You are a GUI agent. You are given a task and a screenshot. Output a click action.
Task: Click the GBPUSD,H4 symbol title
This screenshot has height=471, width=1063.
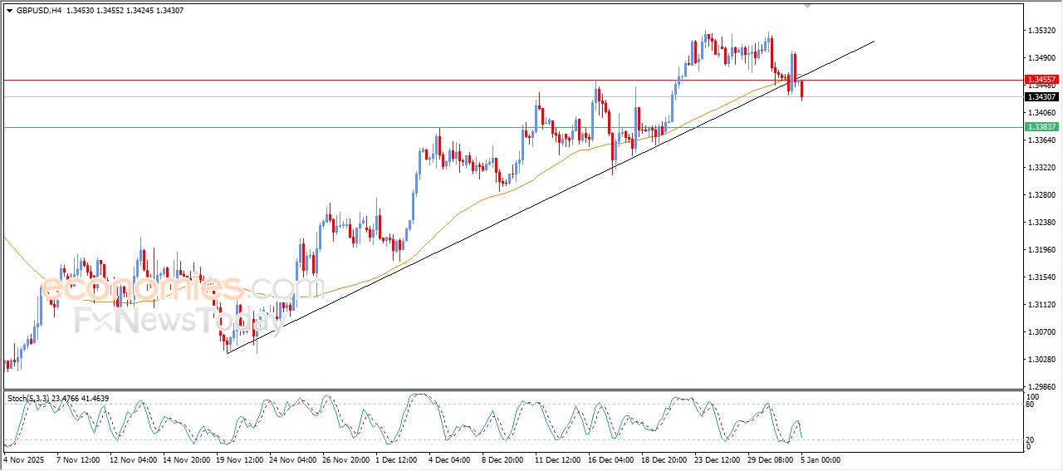38,11
